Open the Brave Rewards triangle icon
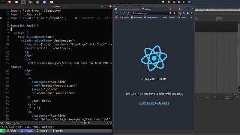 174,13
